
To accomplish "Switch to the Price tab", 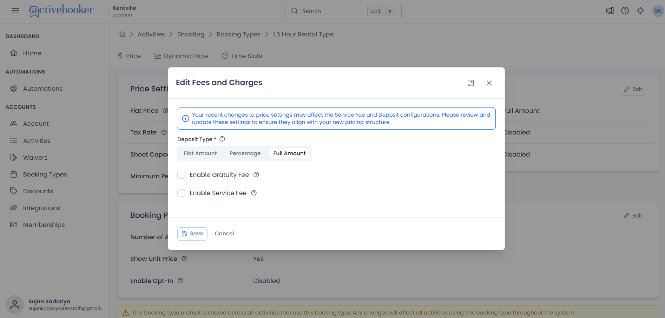I will [129, 56].
